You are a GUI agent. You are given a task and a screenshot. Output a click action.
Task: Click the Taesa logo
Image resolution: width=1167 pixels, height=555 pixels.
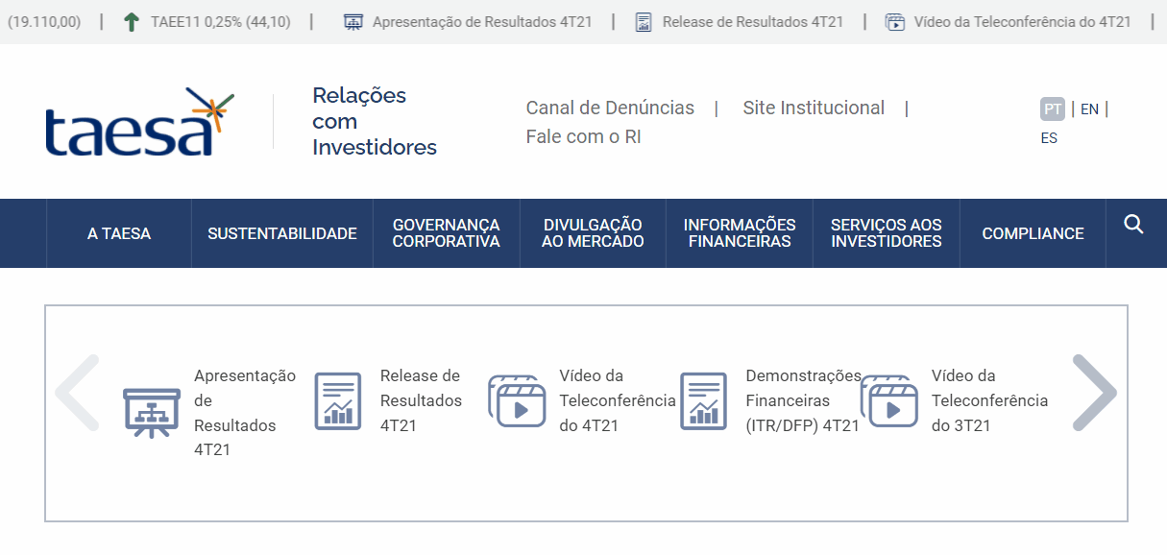click(139, 123)
